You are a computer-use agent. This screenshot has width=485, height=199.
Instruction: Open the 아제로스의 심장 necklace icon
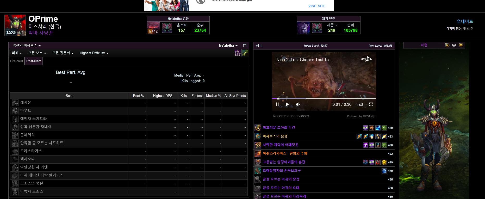pyautogui.click(x=258, y=136)
